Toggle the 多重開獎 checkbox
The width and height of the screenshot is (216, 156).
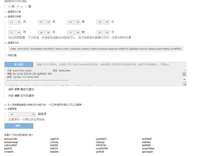(x=5, y=109)
